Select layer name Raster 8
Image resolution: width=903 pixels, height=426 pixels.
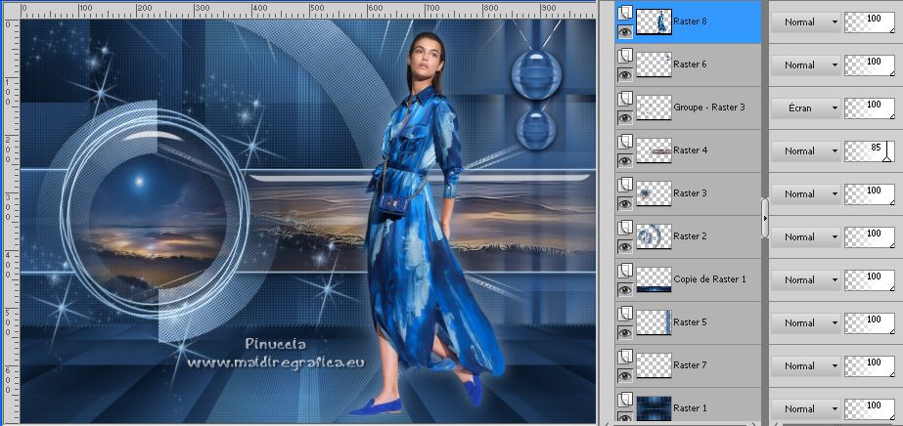[x=690, y=21]
